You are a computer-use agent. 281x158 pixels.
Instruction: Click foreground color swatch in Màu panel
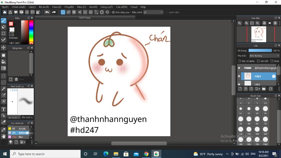pos(11,24)
